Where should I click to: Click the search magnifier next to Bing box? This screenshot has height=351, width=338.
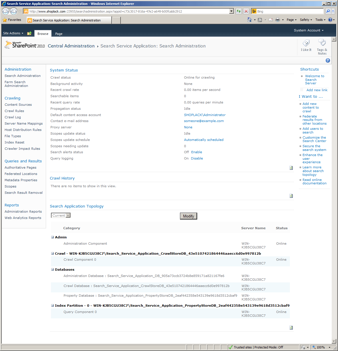click(x=328, y=11)
